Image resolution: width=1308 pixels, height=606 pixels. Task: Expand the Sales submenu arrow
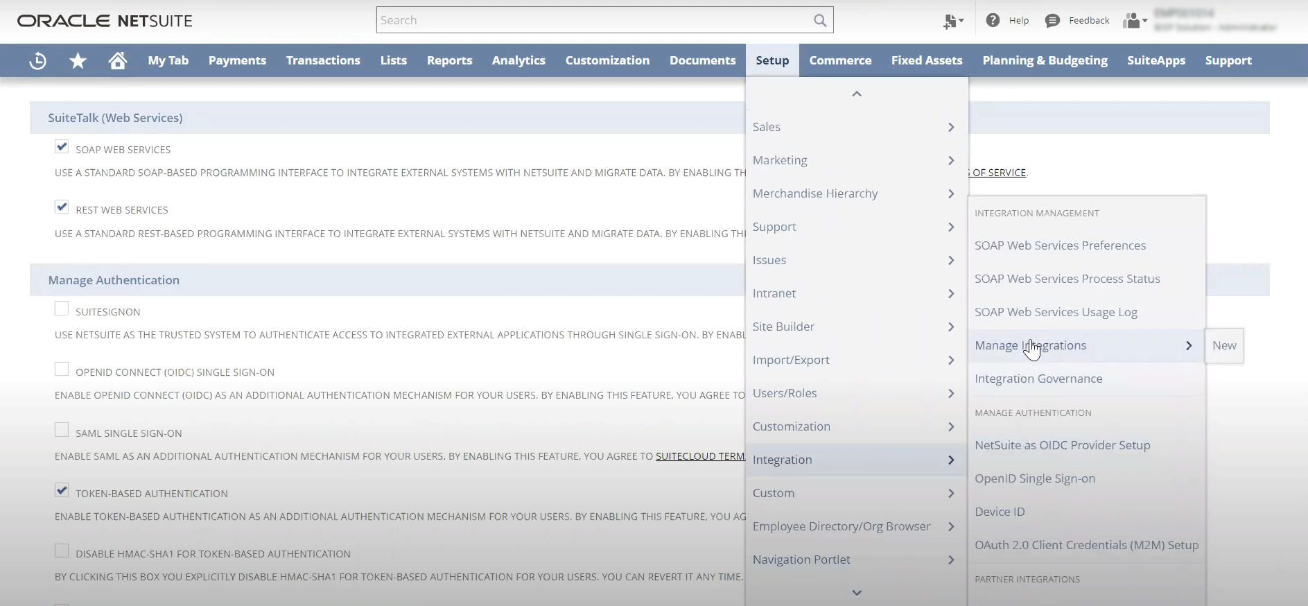[x=951, y=127]
